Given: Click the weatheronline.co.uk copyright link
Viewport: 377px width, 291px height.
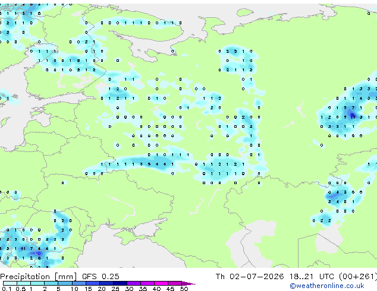Looking at the screenshot, I should pos(327,286).
